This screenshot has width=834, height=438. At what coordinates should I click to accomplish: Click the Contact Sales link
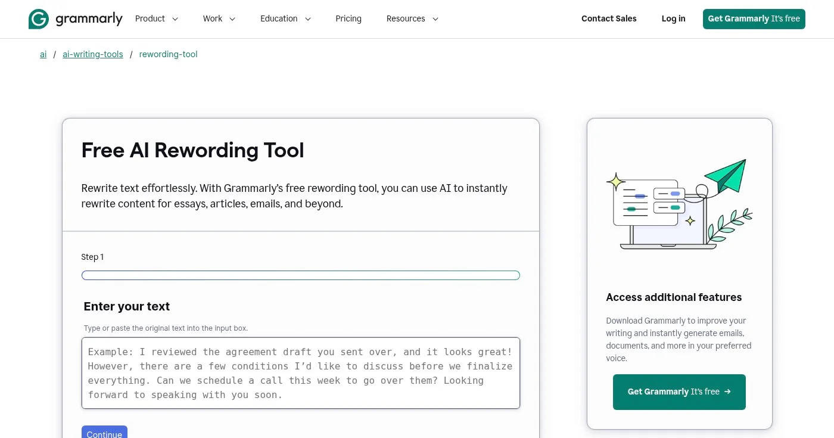click(609, 18)
